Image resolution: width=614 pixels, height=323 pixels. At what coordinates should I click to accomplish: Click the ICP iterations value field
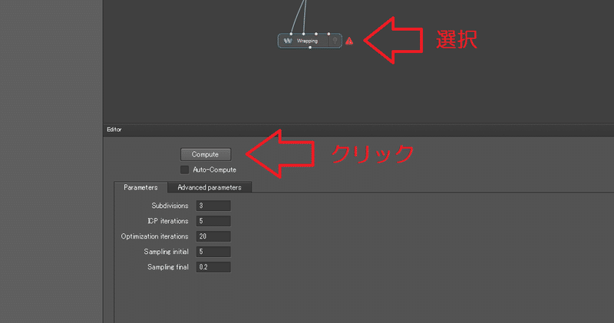tap(213, 221)
